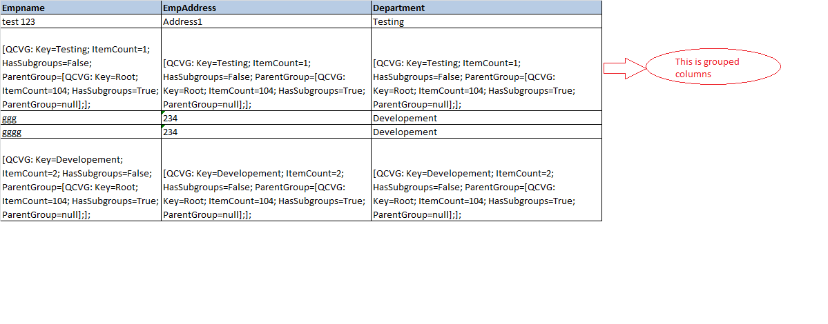The image size is (828, 324).
Task: Select the EmpAddress column header
Action: (266, 8)
